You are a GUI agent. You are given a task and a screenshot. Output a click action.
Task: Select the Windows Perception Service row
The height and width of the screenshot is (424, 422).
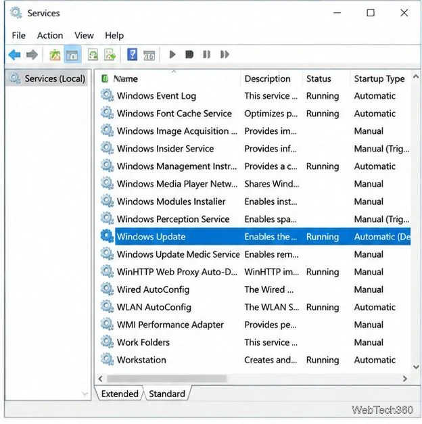pyautogui.click(x=255, y=218)
